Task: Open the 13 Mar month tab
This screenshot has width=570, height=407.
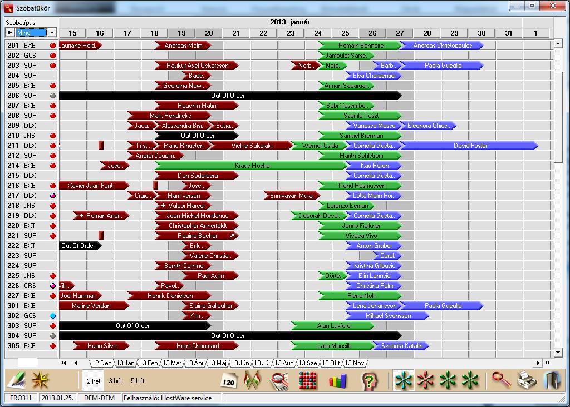Action: (171, 363)
